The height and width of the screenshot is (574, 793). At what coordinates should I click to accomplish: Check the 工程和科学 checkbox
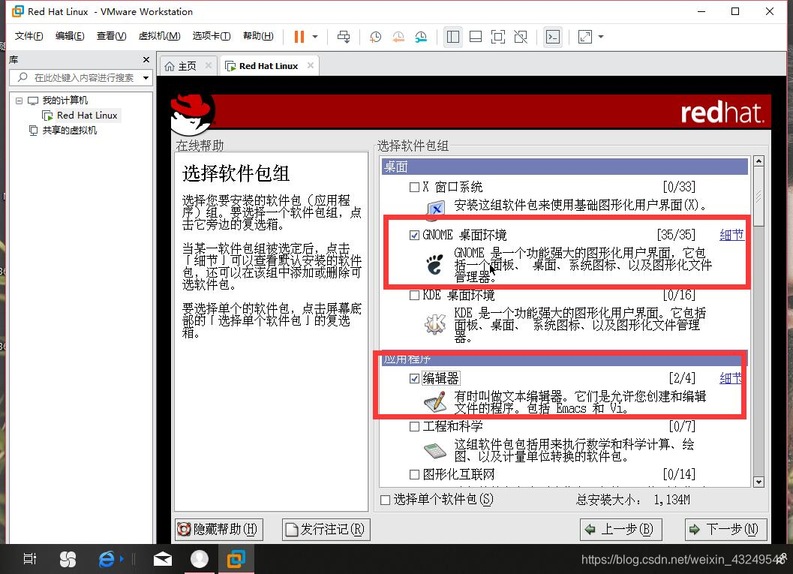[x=414, y=426]
